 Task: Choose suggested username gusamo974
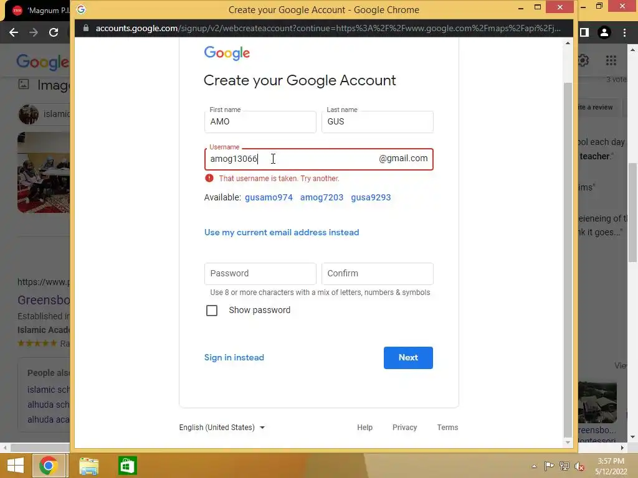pyautogui.click(x=269, y=197)
